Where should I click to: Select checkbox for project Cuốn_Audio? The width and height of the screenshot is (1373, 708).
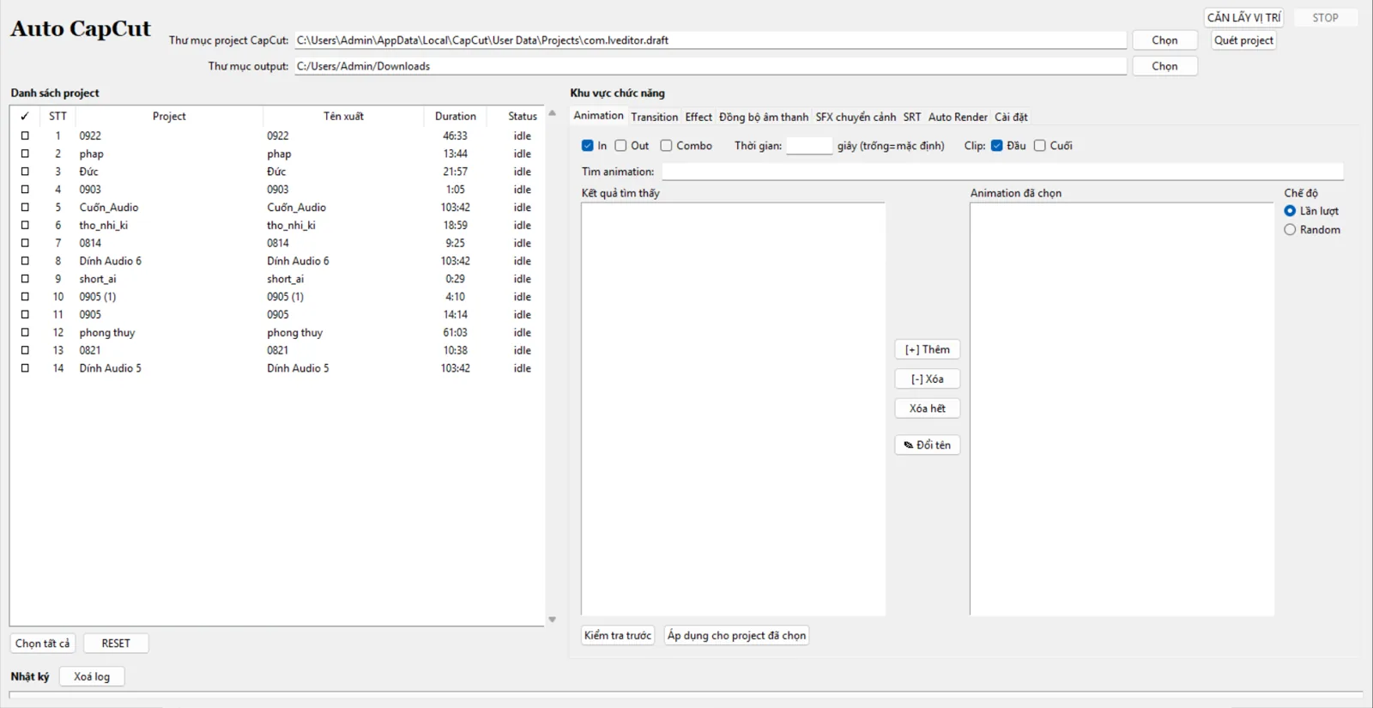[x=25, y=208]
